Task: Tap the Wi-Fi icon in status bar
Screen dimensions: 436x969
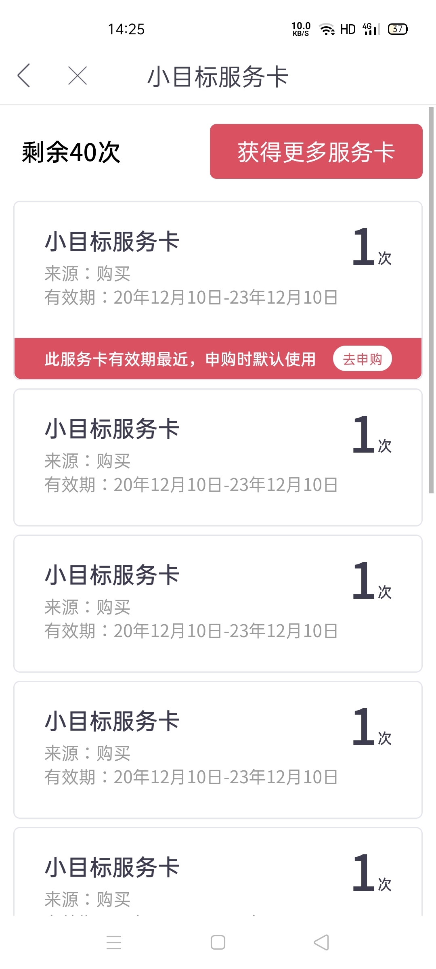Action: tap(327, 29)
